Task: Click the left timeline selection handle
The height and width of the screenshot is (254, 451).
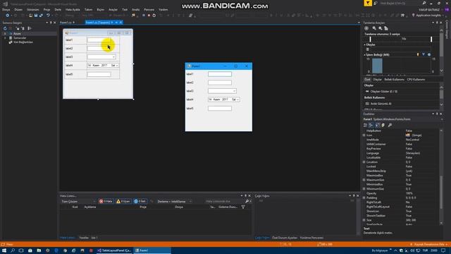Action: click(371, 39)
